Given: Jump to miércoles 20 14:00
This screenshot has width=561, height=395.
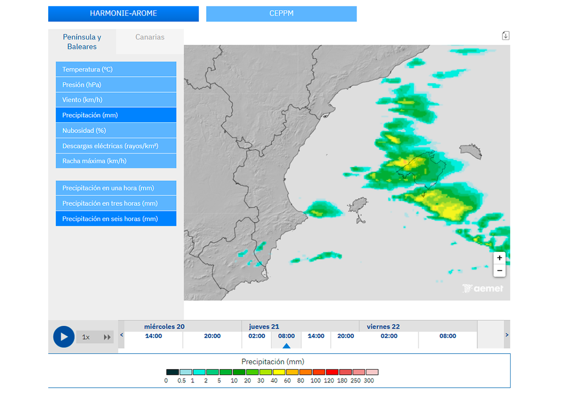Looking at the screenshot, I should pyautogui.click(x=153, y=336).
